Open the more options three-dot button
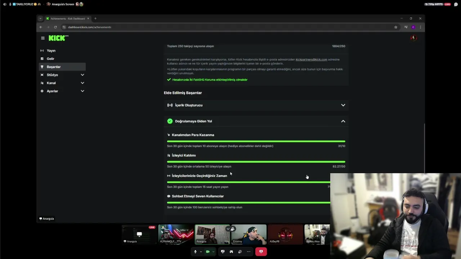 tap(249, 252)
